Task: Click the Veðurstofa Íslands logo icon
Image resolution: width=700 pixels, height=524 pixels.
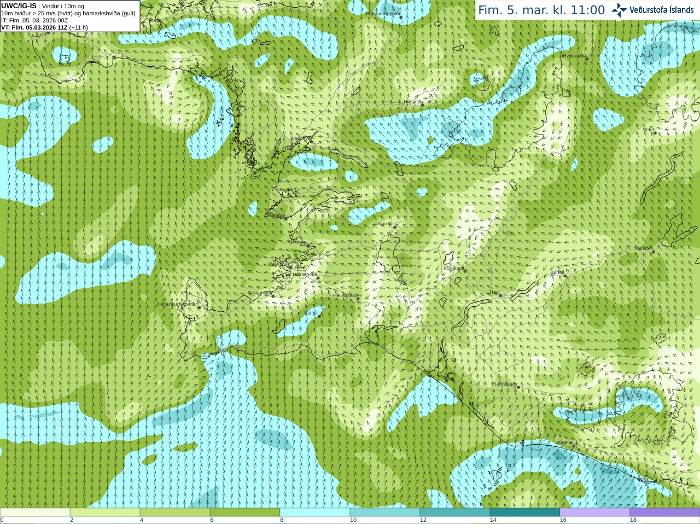Action: click(619, 10)
